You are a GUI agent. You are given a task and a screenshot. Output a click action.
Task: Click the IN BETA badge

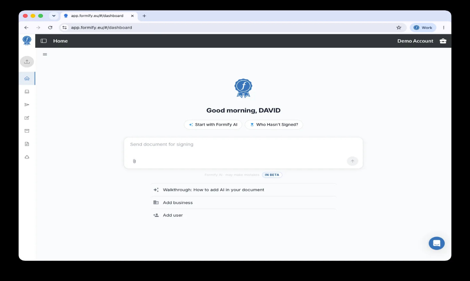click(x=272, y=175)
